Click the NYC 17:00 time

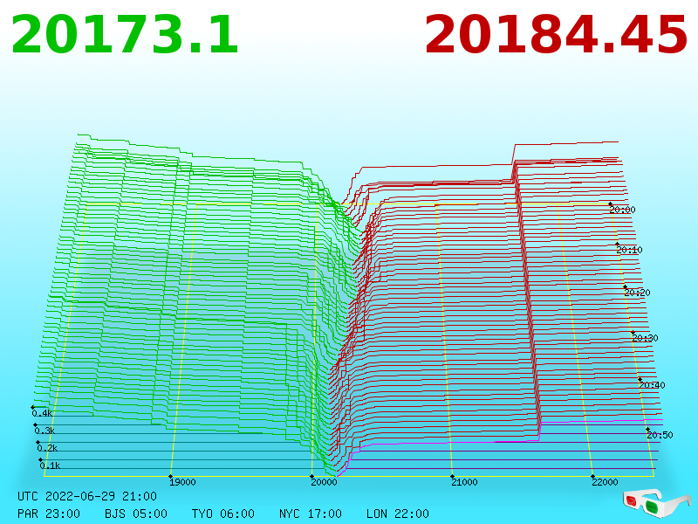click(x=311, y=514)
